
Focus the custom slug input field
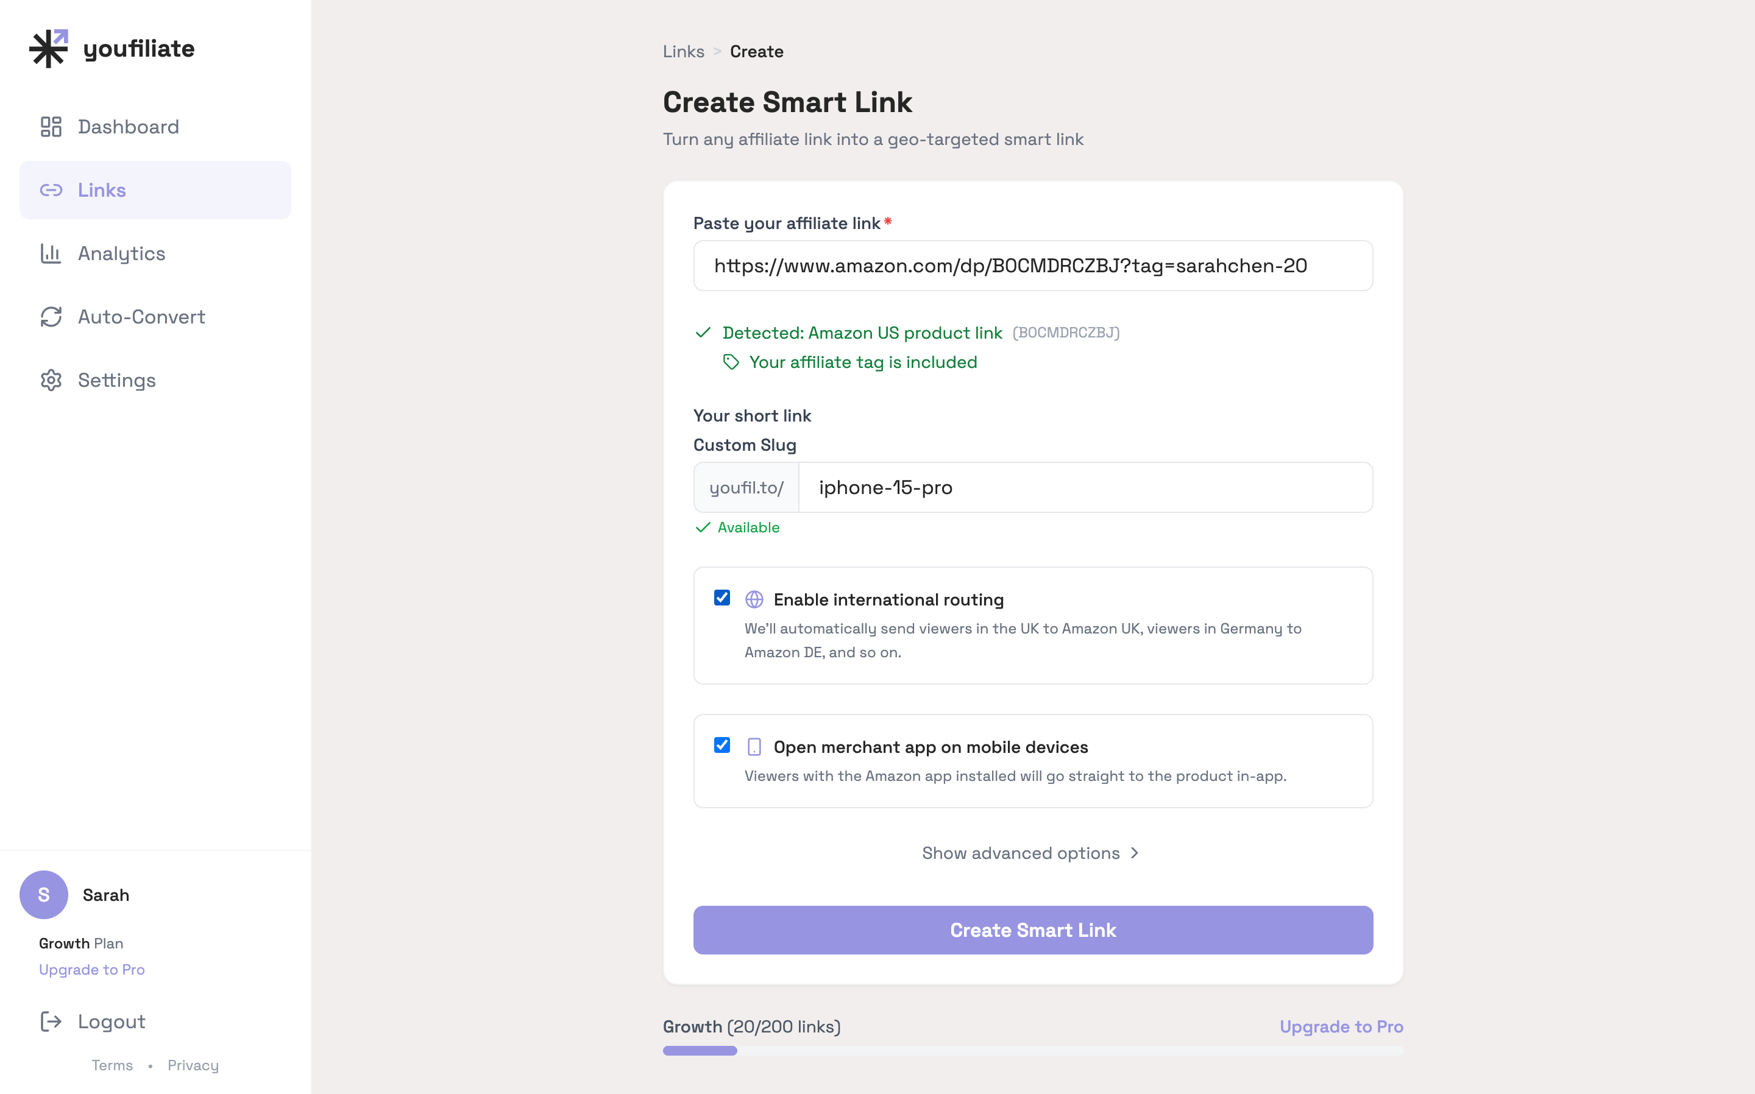pyautogui.click(x=1085, y=488)
